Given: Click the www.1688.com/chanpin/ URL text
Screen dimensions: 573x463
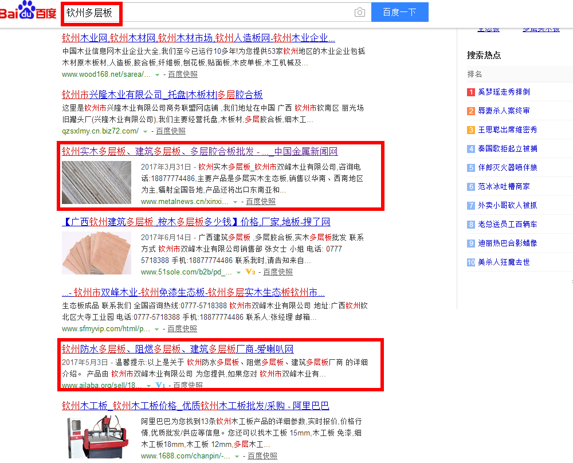Looking at the screenshot, I should [186, 456].
